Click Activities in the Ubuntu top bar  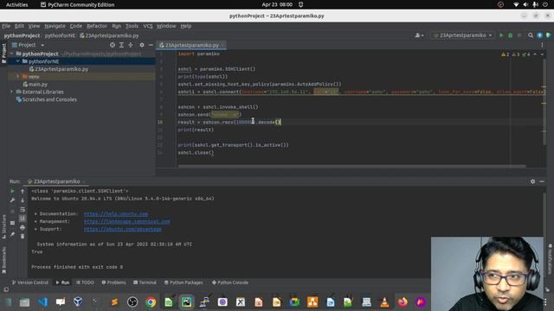click(x=17, y=4)
